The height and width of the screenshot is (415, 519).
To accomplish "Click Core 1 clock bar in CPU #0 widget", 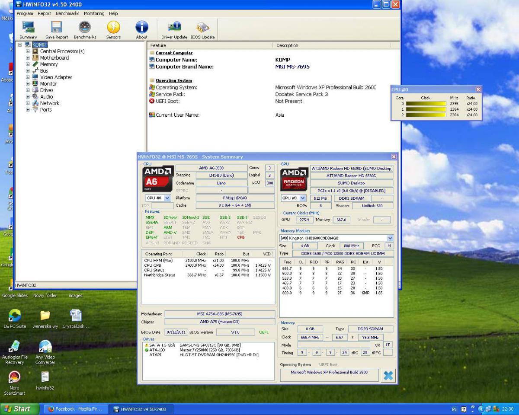I will click(x=426, y=109).
